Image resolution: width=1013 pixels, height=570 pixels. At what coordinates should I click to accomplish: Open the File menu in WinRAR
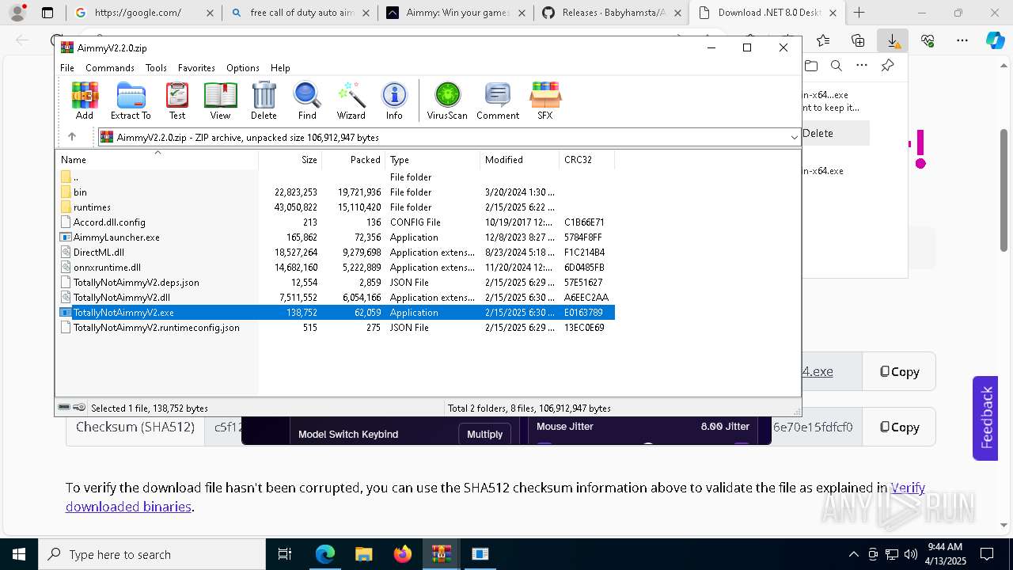click(67, 68)
